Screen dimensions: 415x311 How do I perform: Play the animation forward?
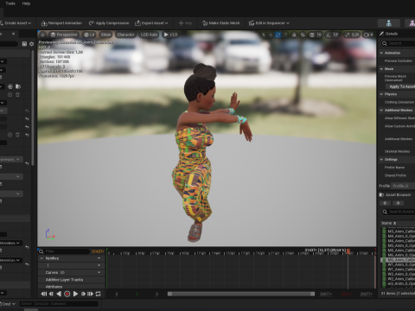(x=75, y=294)
